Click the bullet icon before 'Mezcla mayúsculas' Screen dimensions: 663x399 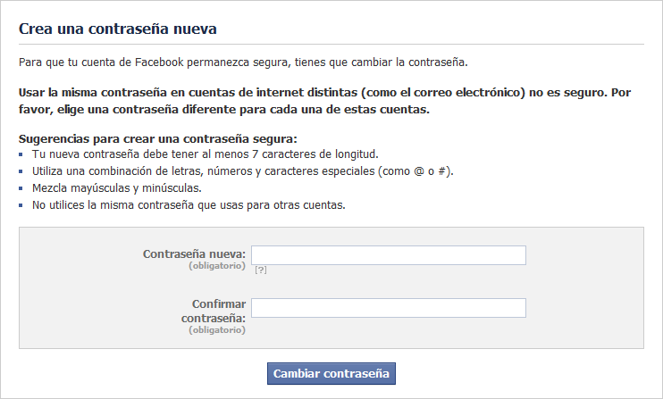click(x=21, y=188)
